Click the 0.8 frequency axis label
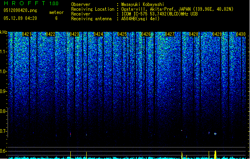This screenshot has height=159, width=250. pyautogui.click(x=3, y=111)
